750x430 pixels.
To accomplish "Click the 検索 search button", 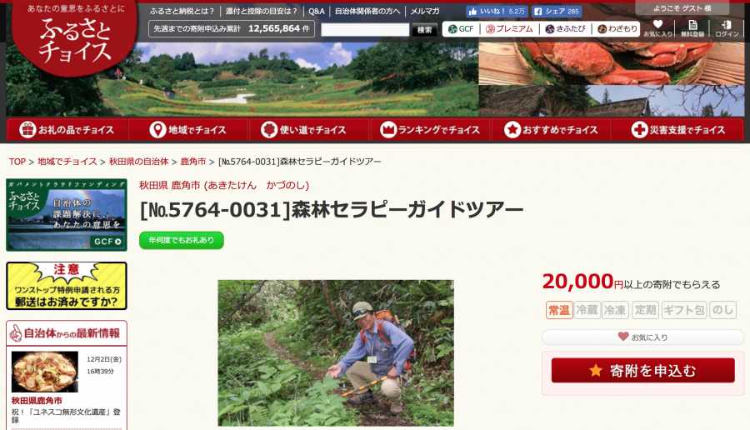I will click(x=424, y=30).
